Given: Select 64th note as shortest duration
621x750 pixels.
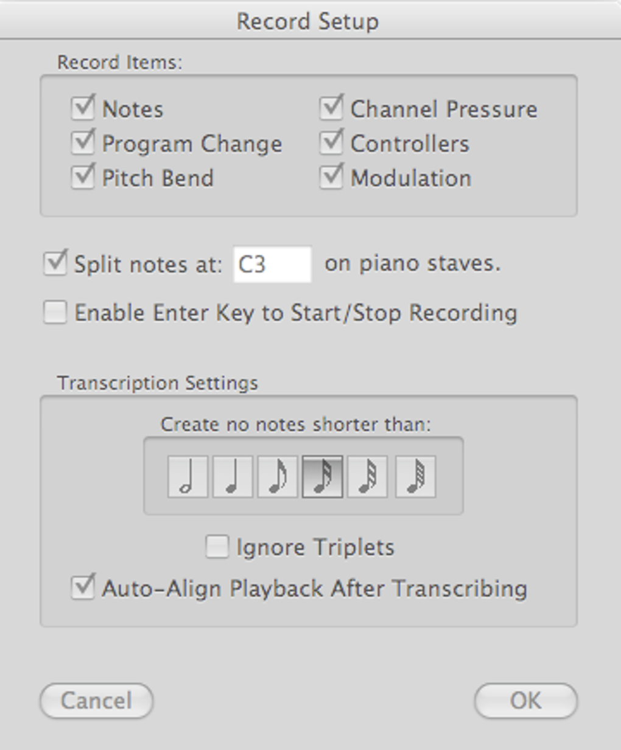Looking at the screenshot, I should 415,476.
